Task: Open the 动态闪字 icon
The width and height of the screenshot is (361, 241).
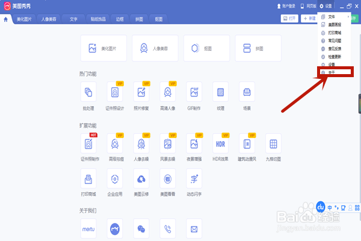Action: (x=194, y=178)
